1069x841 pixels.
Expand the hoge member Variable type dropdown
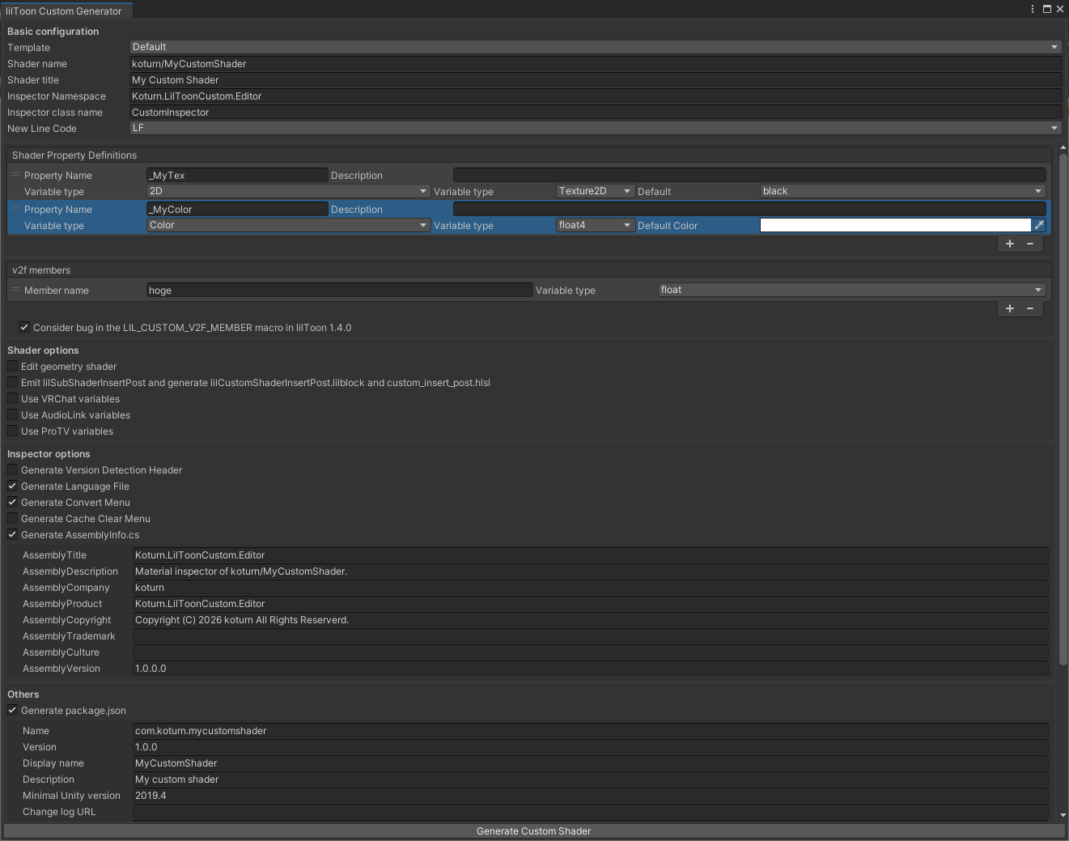852,290
